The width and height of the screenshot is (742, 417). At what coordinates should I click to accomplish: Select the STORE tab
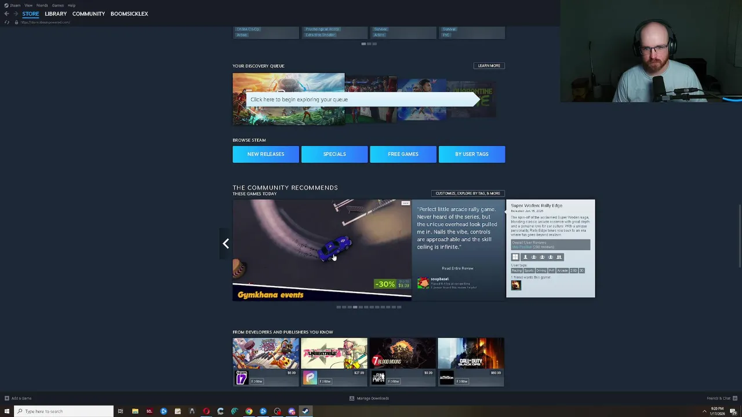tap(31, 13)
